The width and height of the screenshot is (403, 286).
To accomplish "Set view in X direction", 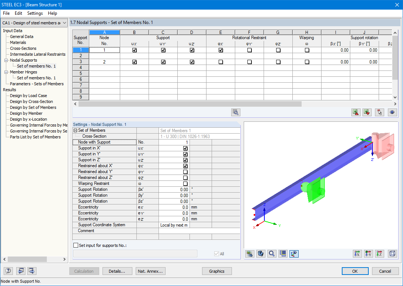I will (x=357, y=254).
